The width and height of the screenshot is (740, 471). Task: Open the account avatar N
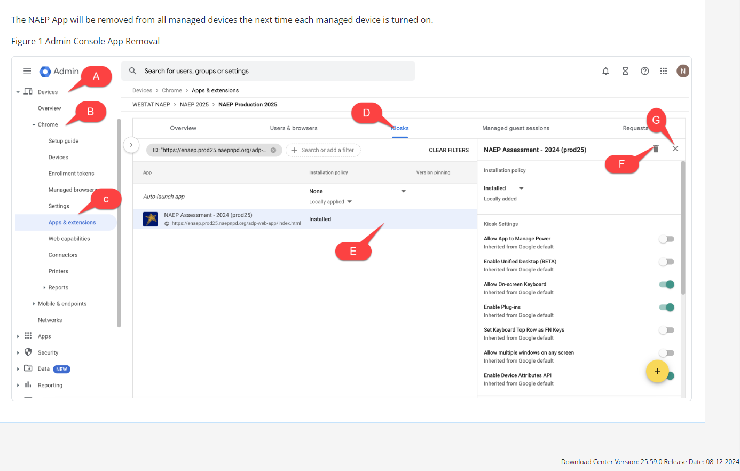tap(683, 71)
